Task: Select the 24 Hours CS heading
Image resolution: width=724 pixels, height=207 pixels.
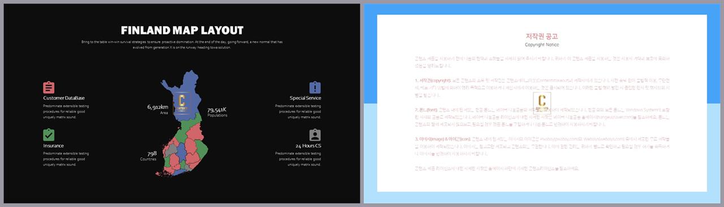Action: pos(308,146)
